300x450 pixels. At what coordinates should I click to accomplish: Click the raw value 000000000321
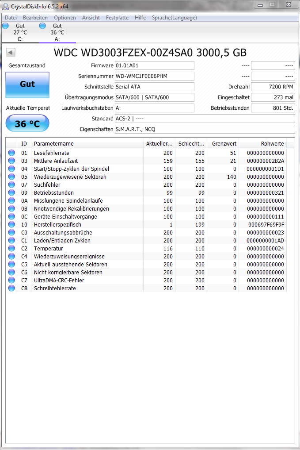266,192
